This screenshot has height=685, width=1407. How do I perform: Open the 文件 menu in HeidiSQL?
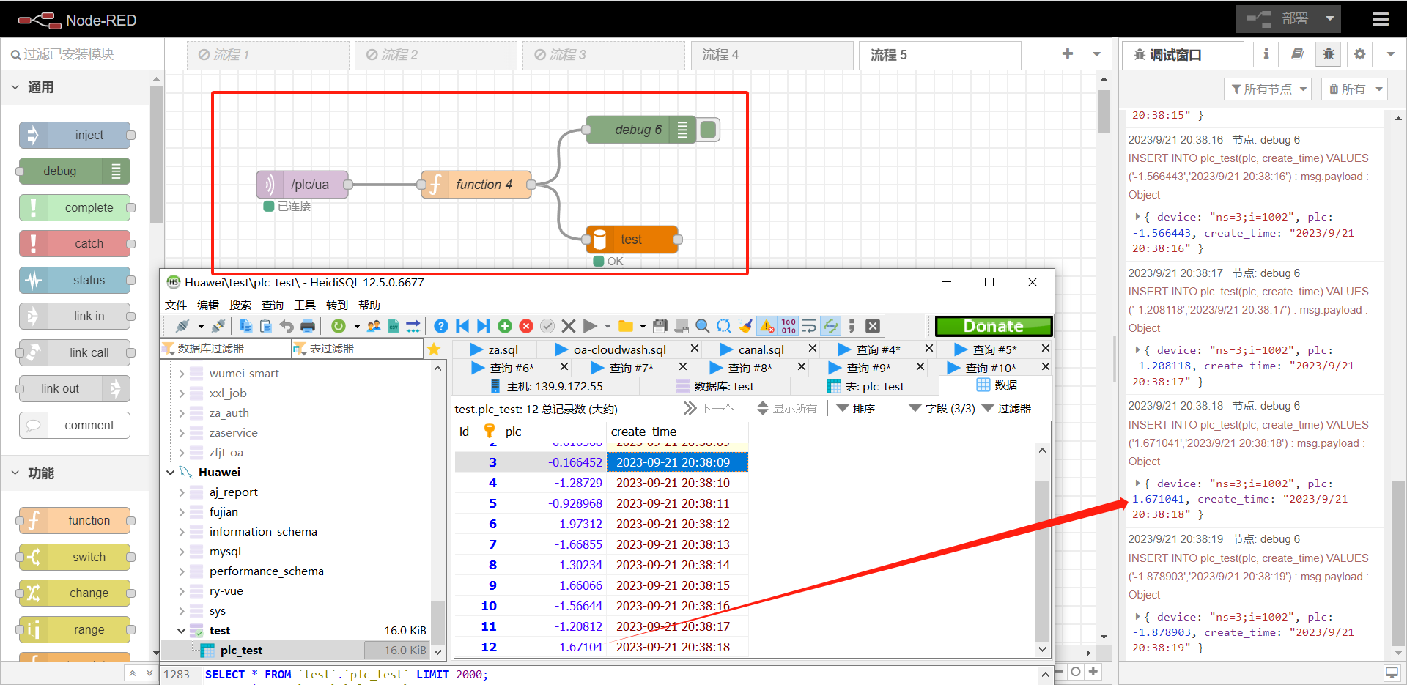[175, 306]
